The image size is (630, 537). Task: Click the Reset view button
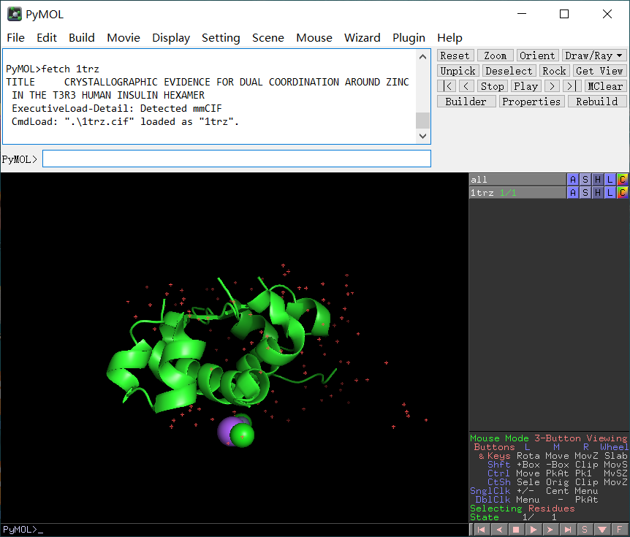tap(455, 56)
